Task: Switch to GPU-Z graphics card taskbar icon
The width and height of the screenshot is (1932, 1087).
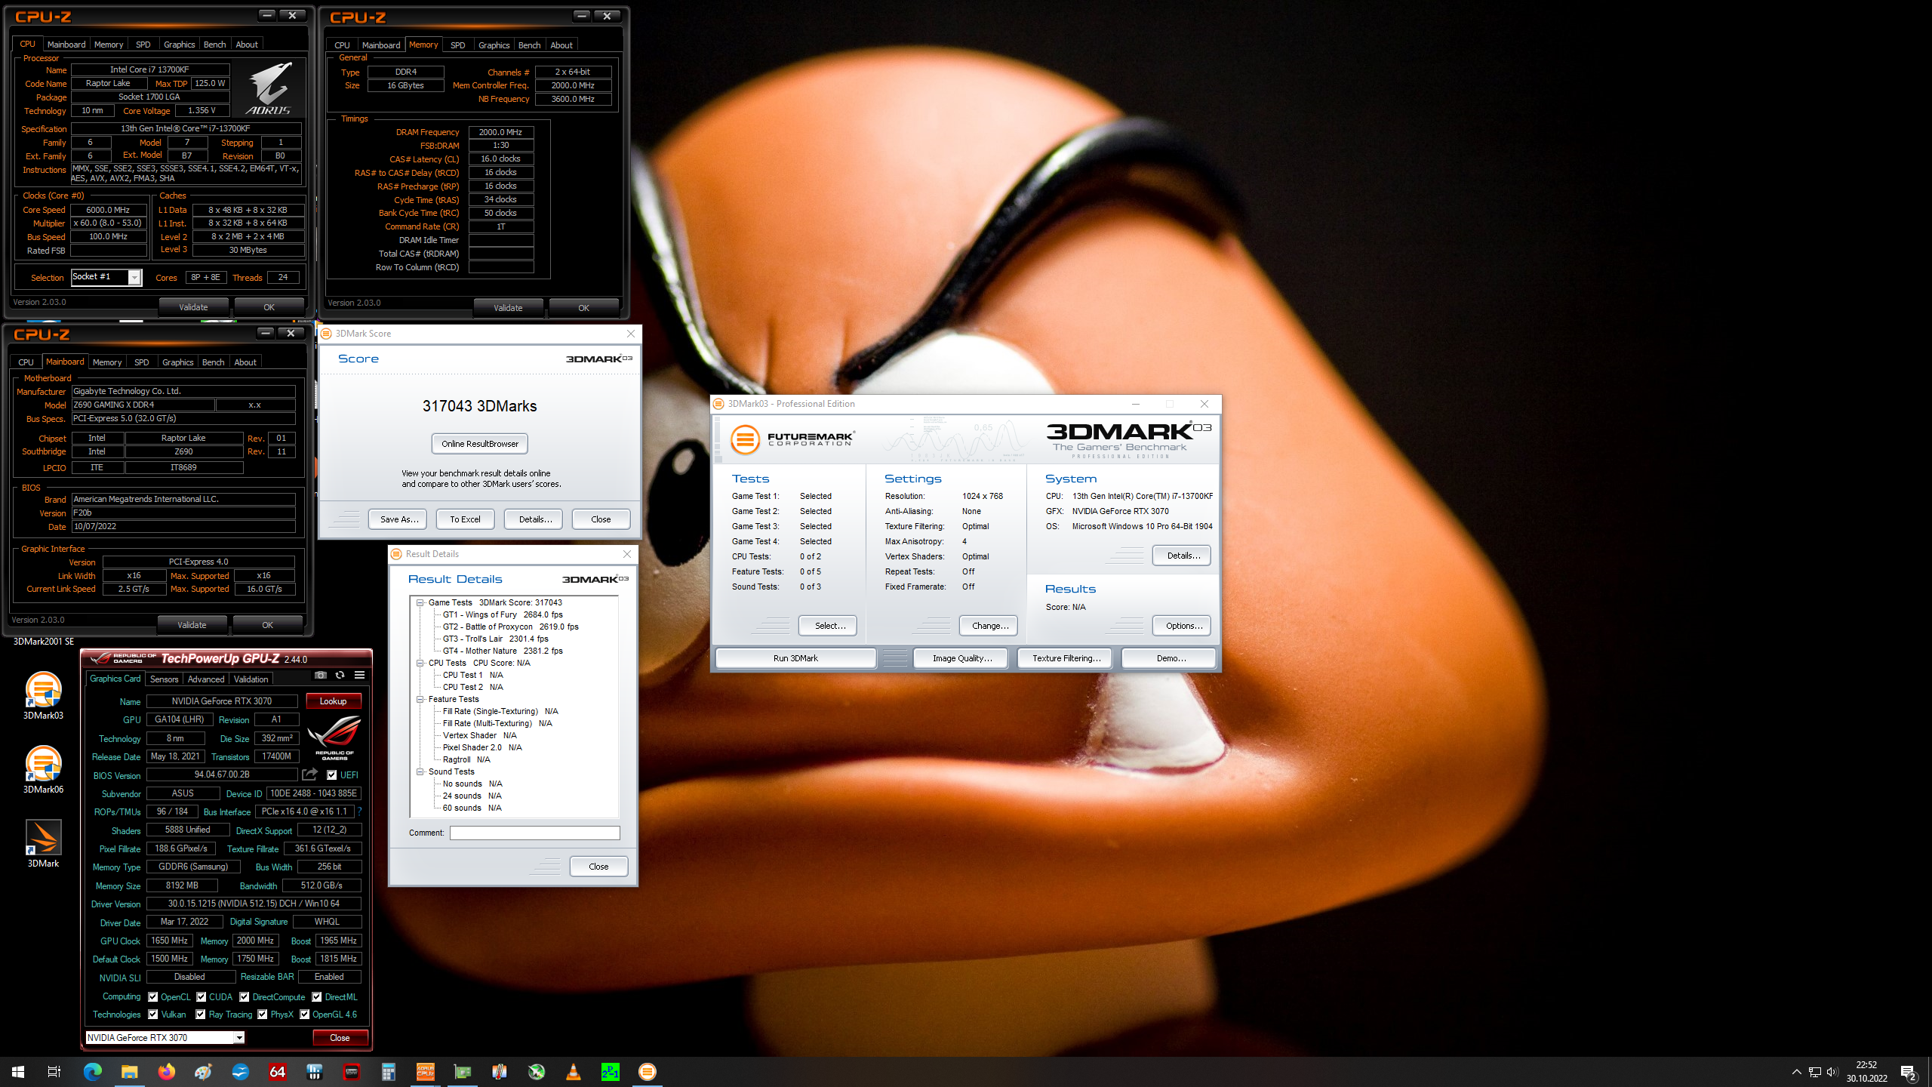Action: (x=462, y=1072)
